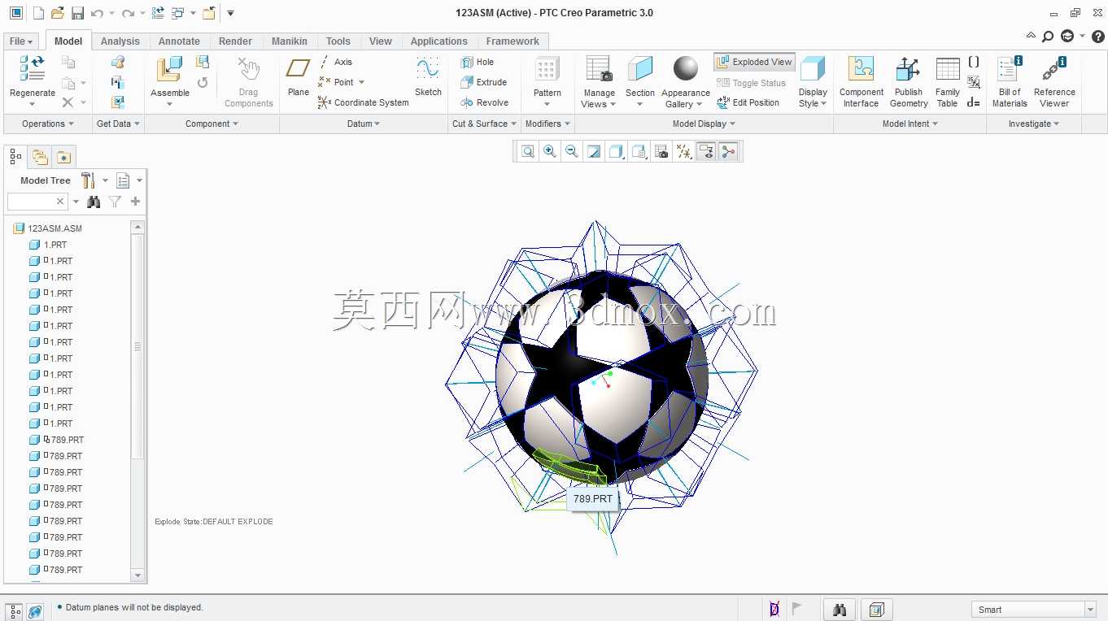Launch the Reference Viewer
This screenshot has height=621, width=1108.
1054,81
